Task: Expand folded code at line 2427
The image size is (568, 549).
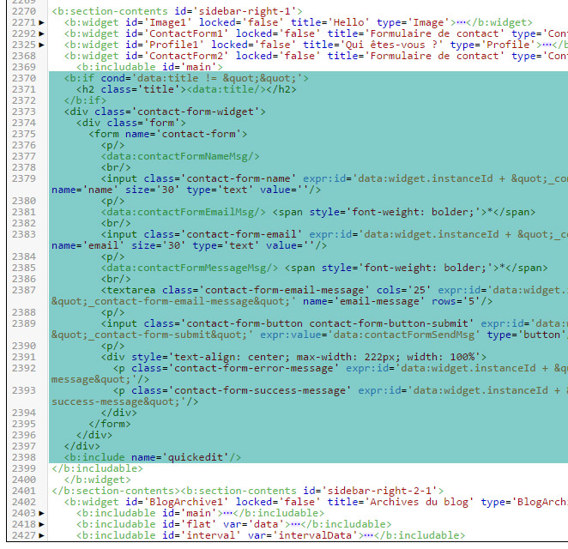Action: [x=42, y=535]
